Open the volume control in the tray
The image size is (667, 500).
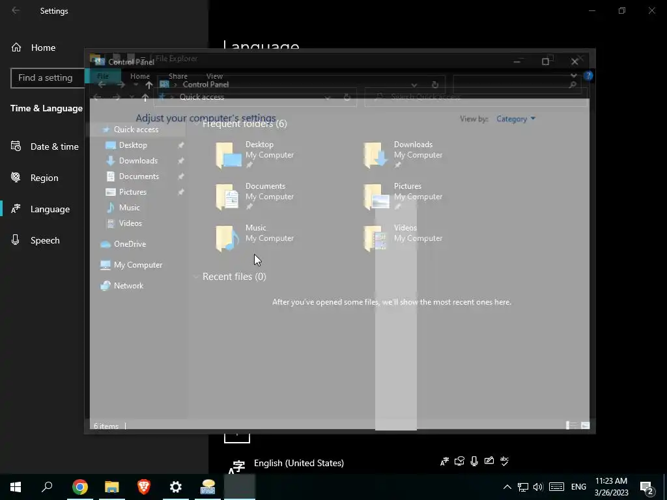pos(538,487)
